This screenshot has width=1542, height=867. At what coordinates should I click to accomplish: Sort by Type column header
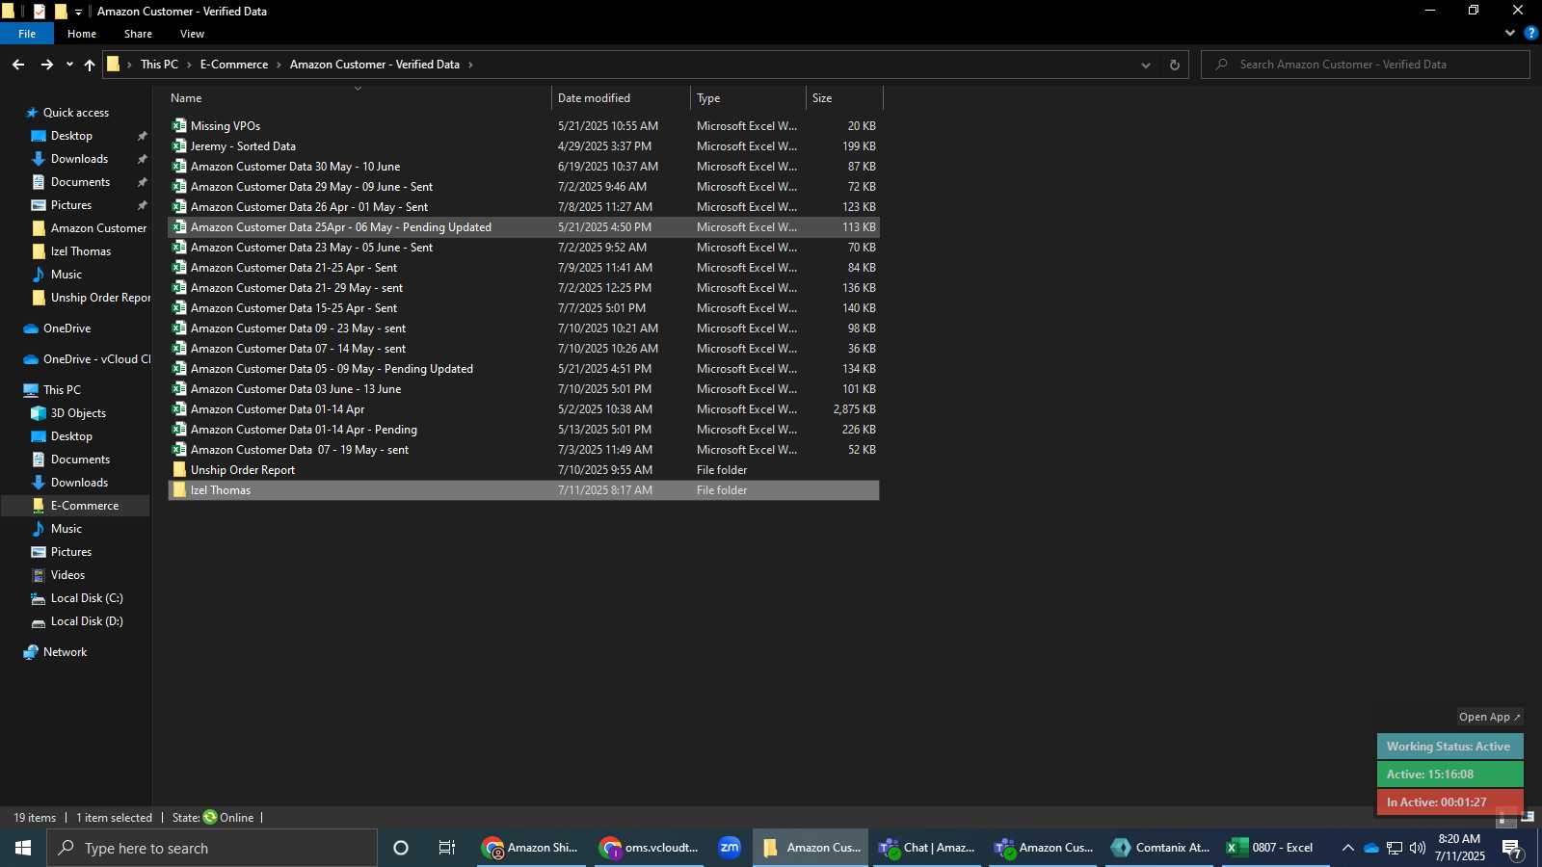click(749, 98)
